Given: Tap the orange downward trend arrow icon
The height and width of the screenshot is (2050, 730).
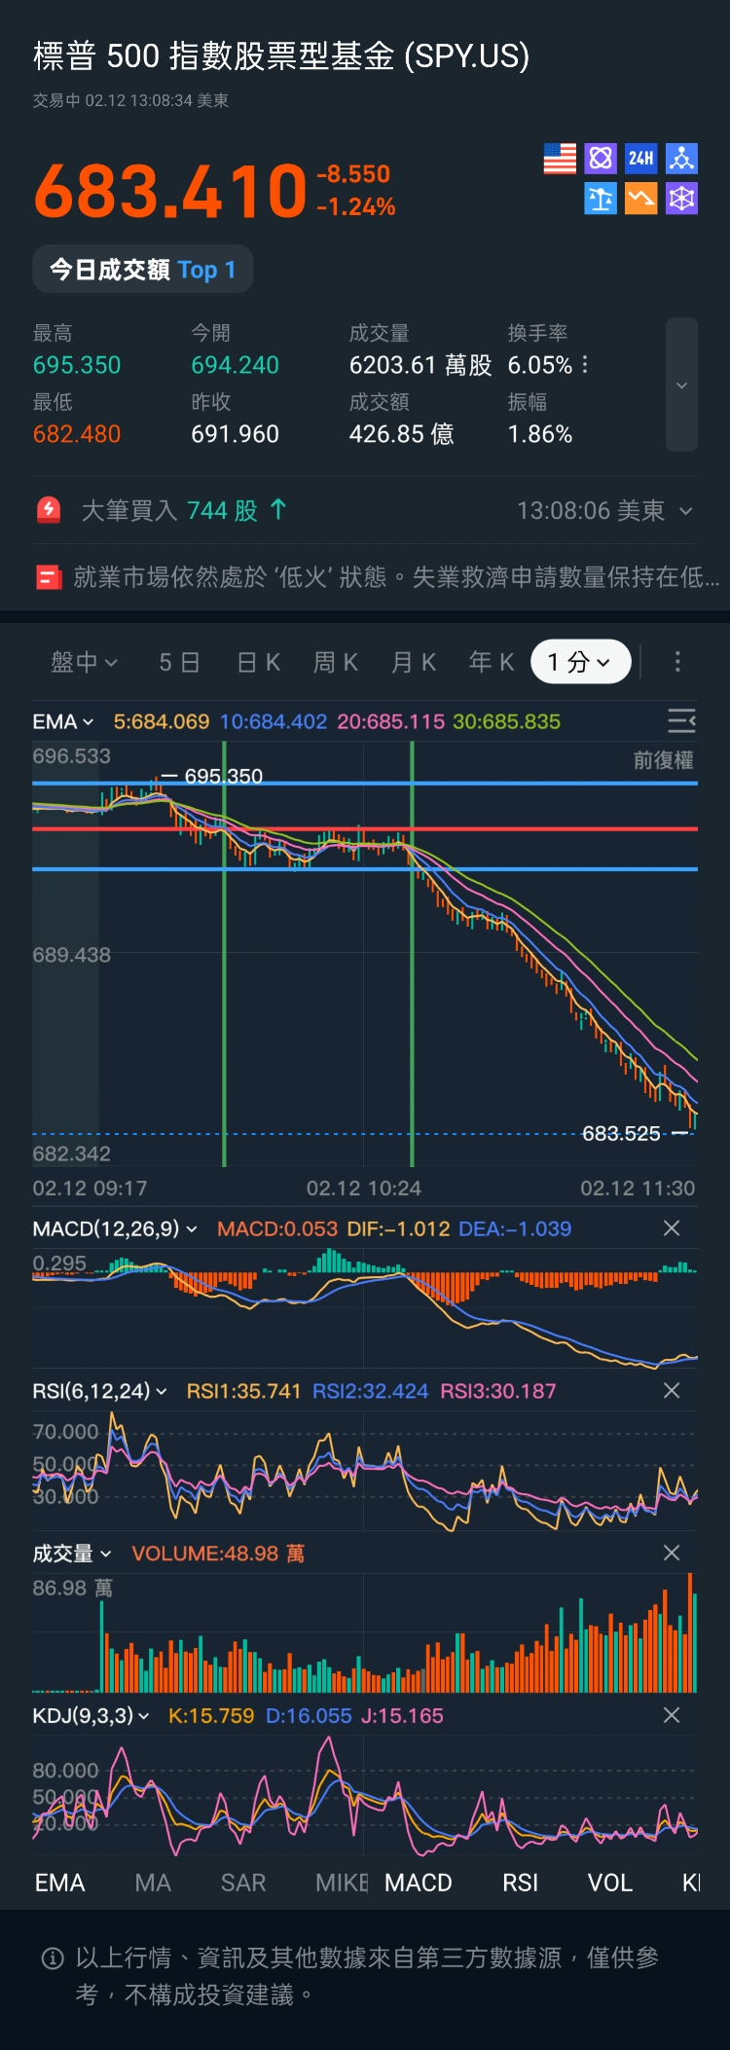Looking at the screenshot, I should click(640, 200).
